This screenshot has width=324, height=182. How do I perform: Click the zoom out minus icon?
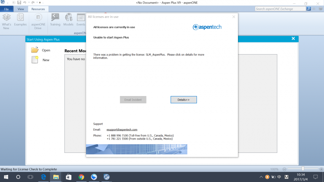coord(284,169)
